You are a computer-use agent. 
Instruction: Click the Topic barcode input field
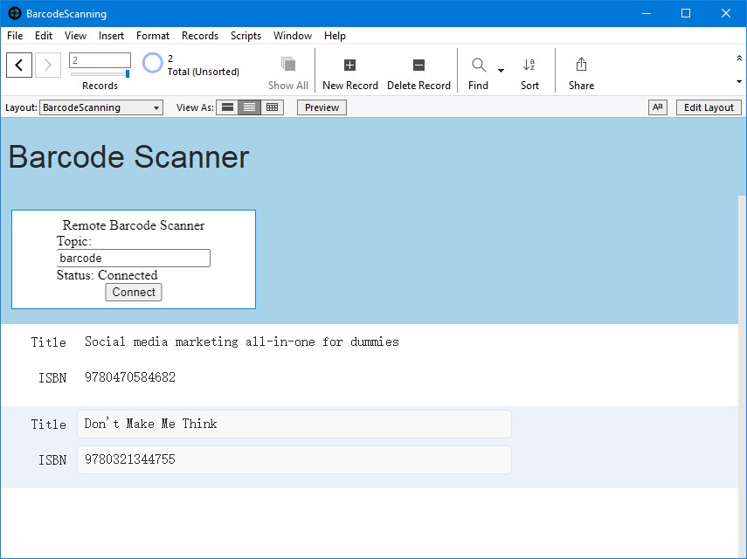(134, 259)
